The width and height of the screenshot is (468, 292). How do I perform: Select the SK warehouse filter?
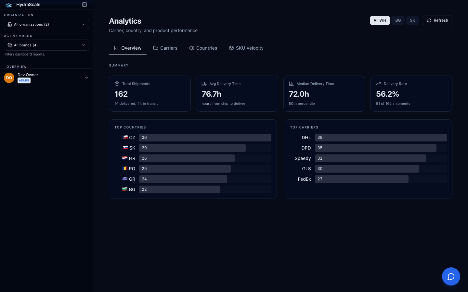tap(412, 20)
